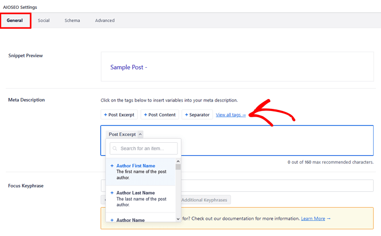Click the magnifier icon in tag search
This screenshot has width=381, height=236.
[x=115, y=148]
